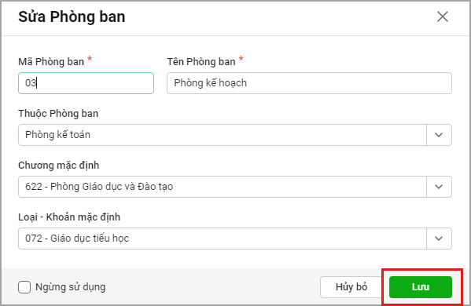Click the 'Mã Phòng ban' field label
The width and height of the screenshot is (471, 306).
click(x=51, y=62)
